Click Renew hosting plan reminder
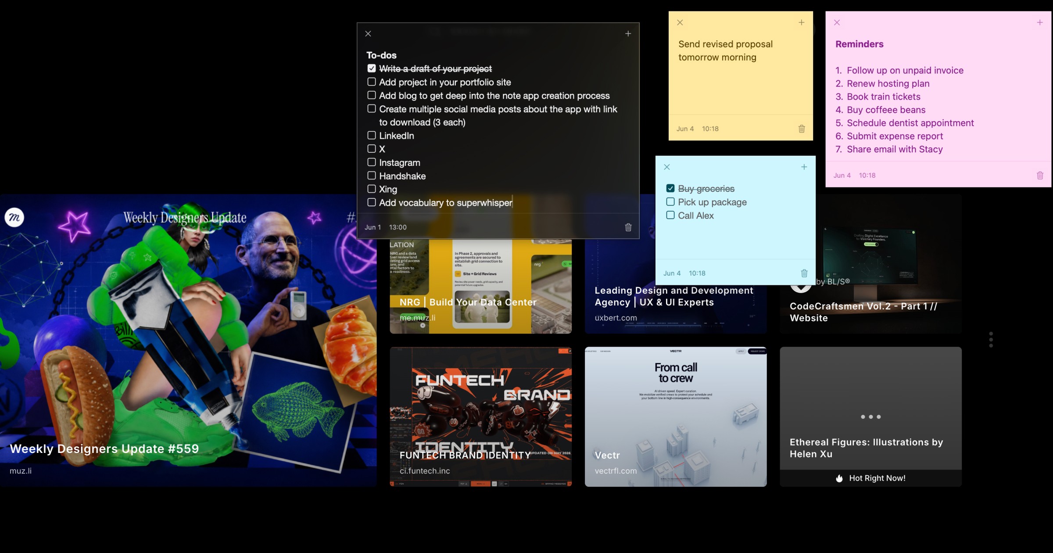This screenshot has width=1053, height=553. pos(888,83)
